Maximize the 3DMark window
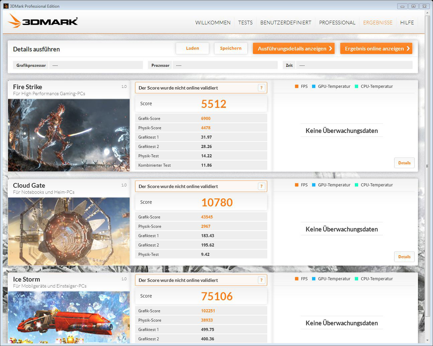This screenshot has height=346, width=433. 413,6
